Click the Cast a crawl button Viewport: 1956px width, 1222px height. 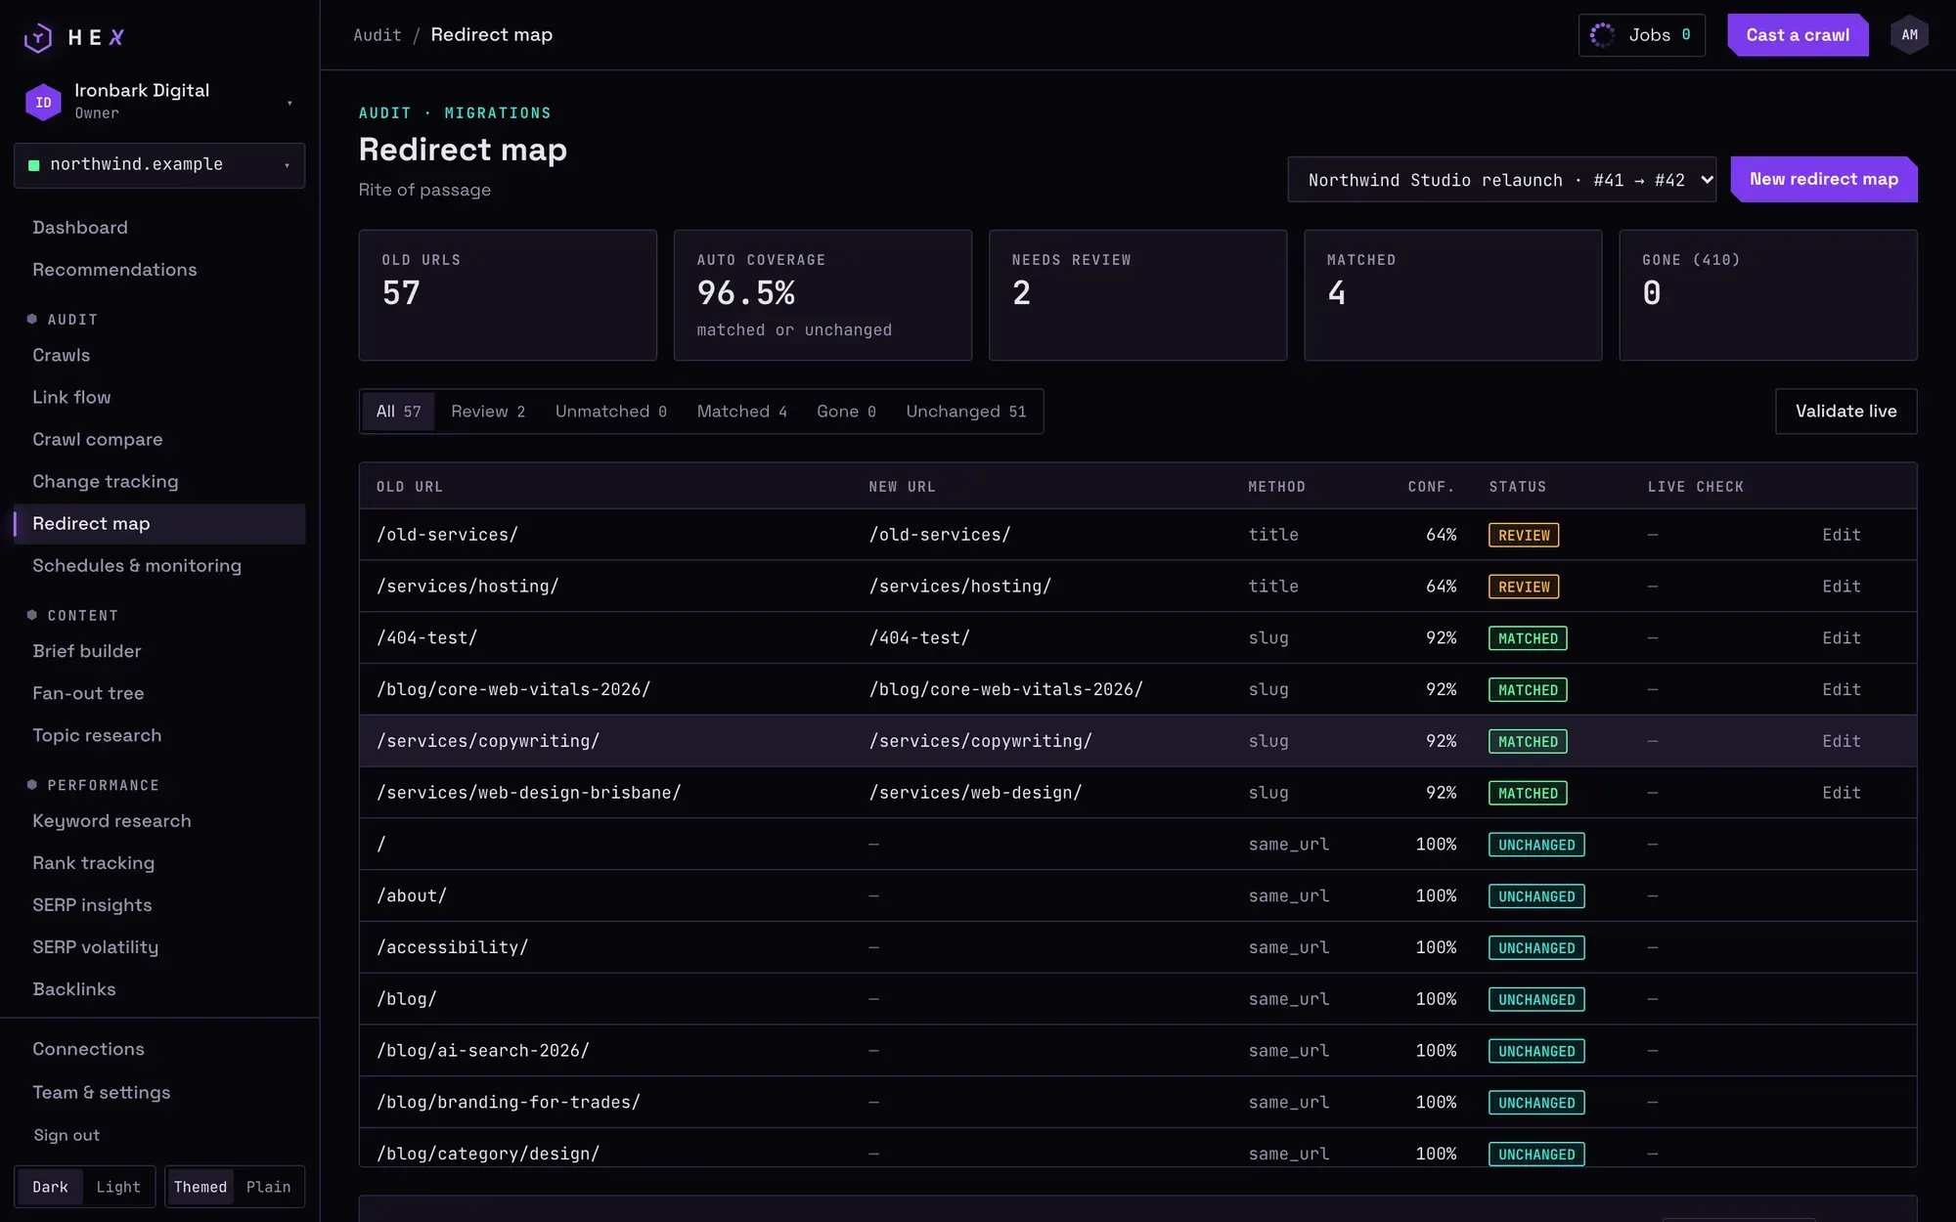[1798, 35]
